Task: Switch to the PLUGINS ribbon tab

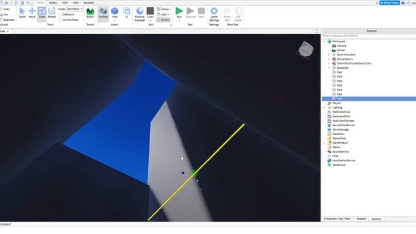Action: (88, 3)
